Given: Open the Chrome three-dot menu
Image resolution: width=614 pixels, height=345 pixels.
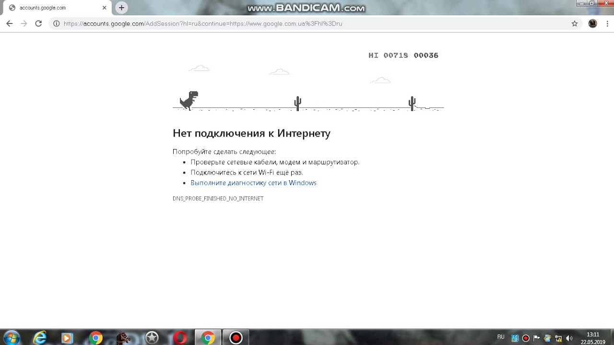Looking at the screenshot, I should tap(606, 23).
